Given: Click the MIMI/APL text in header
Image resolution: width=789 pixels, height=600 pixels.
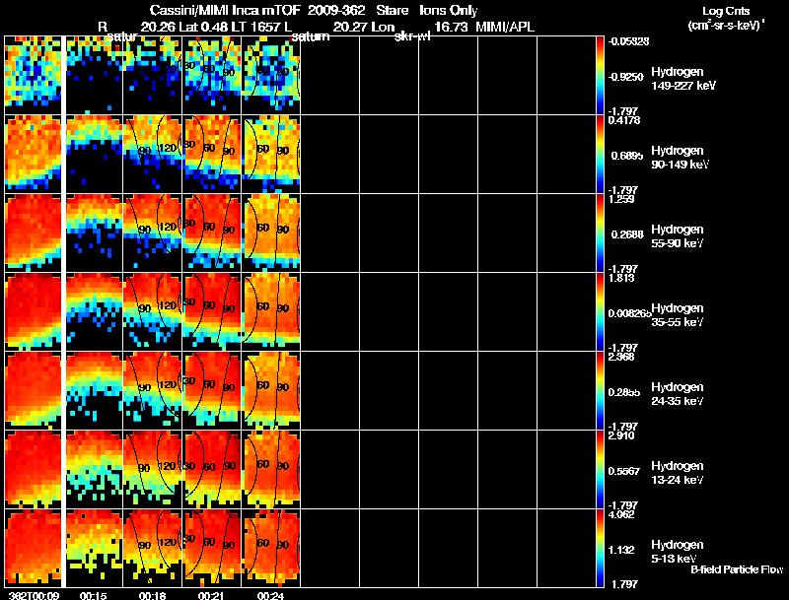Looking at the screenshot, I should tap(505, 27).
